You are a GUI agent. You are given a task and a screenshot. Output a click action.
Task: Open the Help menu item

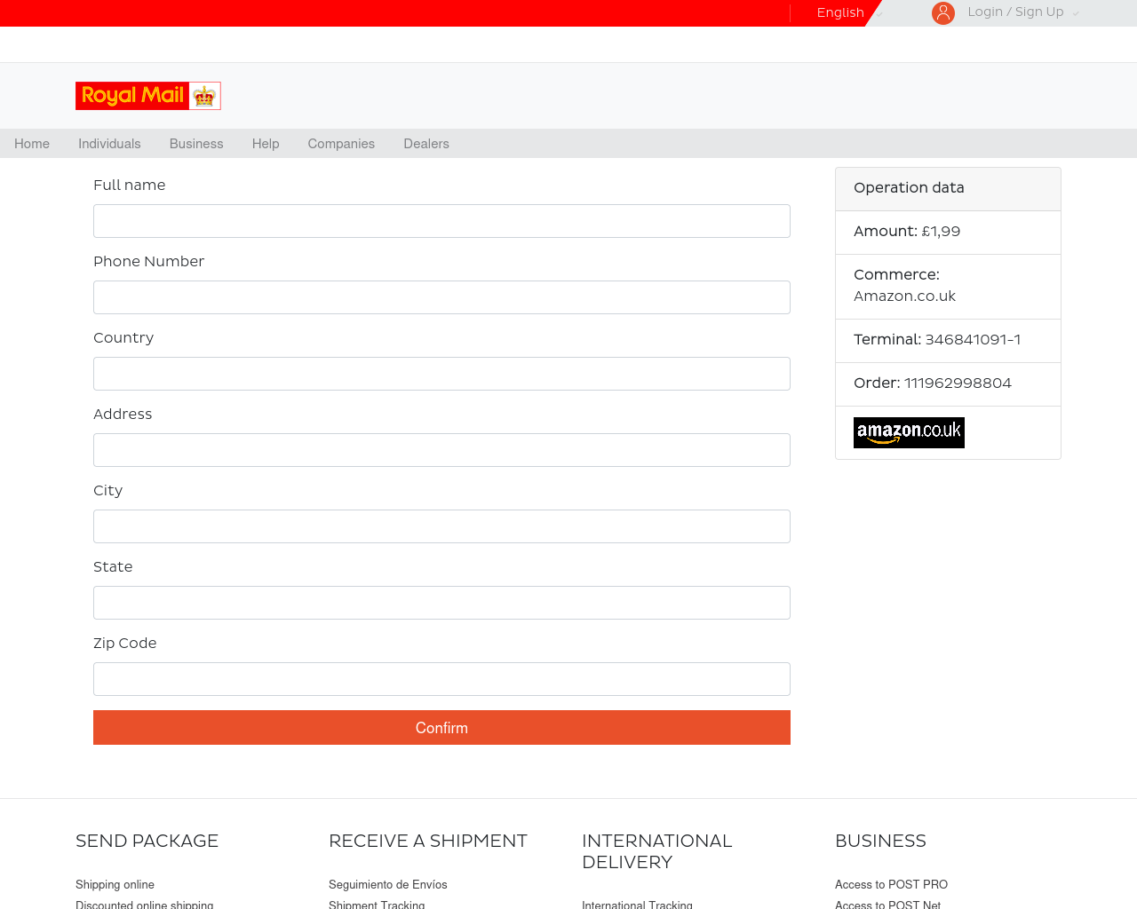point(266,144)
